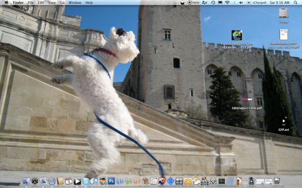The width and height of the screenshot is (302, 188).
Task: Open the Bluetooth status menu
Action: click(235, 3)
